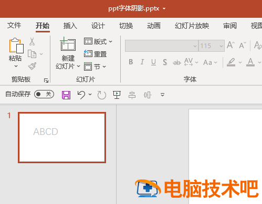Image resolution: width=262 pixels, height=204 pixels.
Task: Toggle the AutoSave (自动保存) switch
Action: pyautogui.click(x=44, y=94)
